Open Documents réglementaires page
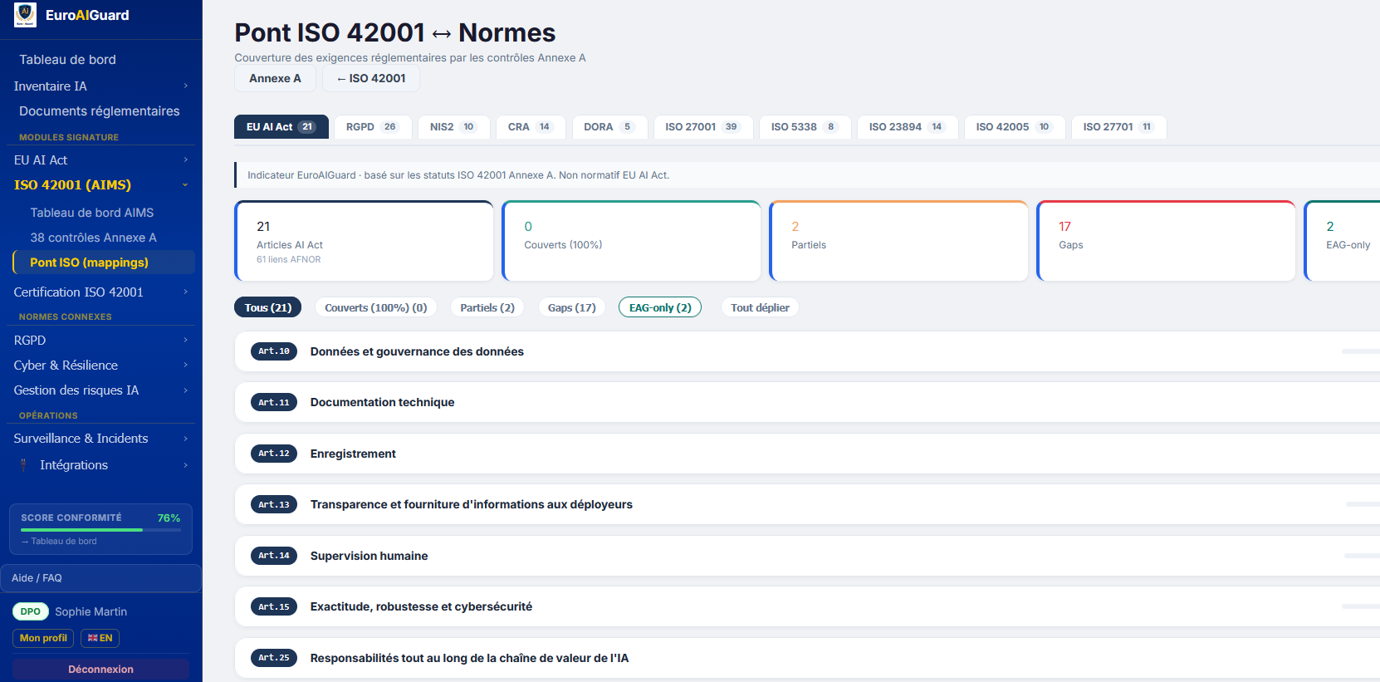Screen dimensions: 1380x682 [99, 111]
